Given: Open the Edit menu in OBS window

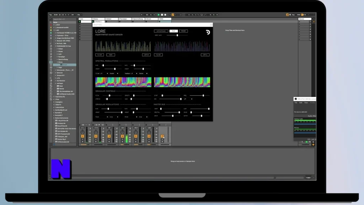Looking at the screenshot, I should pyautogui.click(x=301, y=102).
